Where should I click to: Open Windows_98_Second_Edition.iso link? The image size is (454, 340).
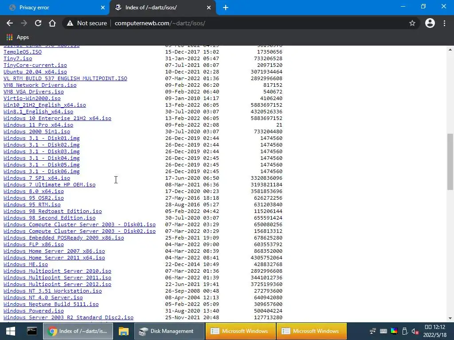point(50,218)
